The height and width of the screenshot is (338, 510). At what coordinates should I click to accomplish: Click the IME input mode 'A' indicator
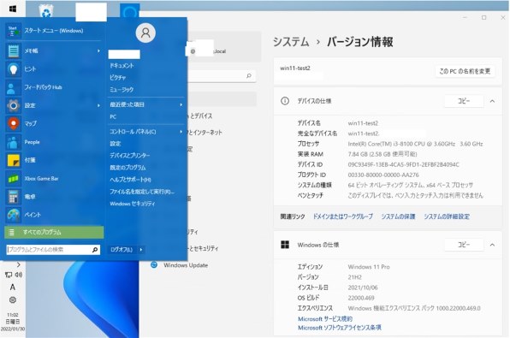[12, 287]
